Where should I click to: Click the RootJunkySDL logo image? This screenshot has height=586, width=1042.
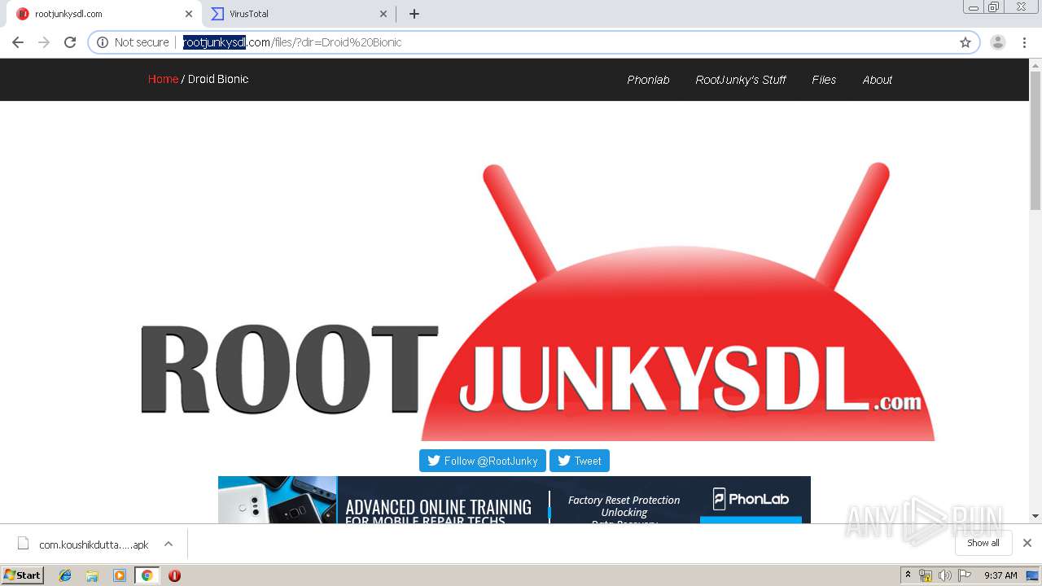coord(537,301)
